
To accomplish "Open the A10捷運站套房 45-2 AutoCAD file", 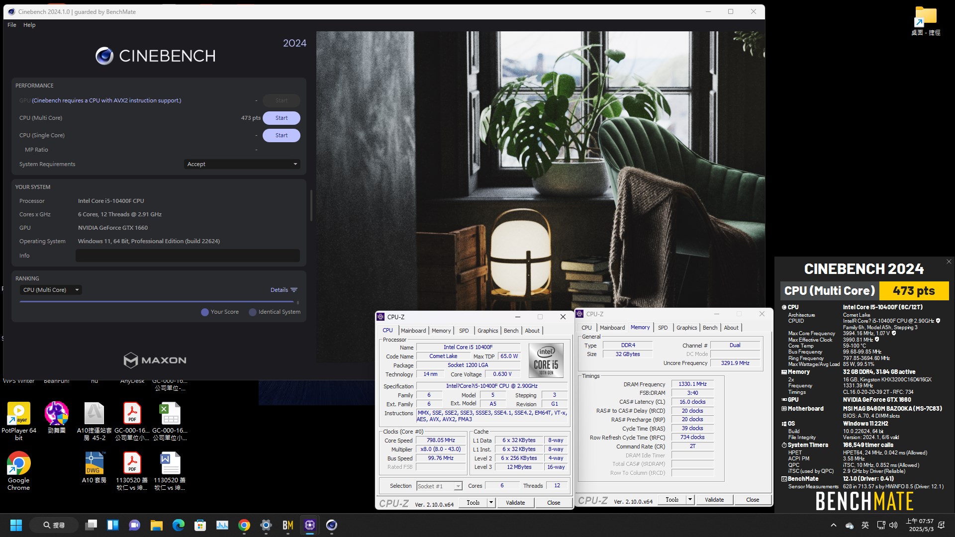I will click(x=95, y=421).
